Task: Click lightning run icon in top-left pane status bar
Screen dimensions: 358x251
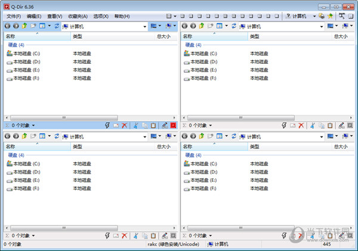Action: point(107,125)
